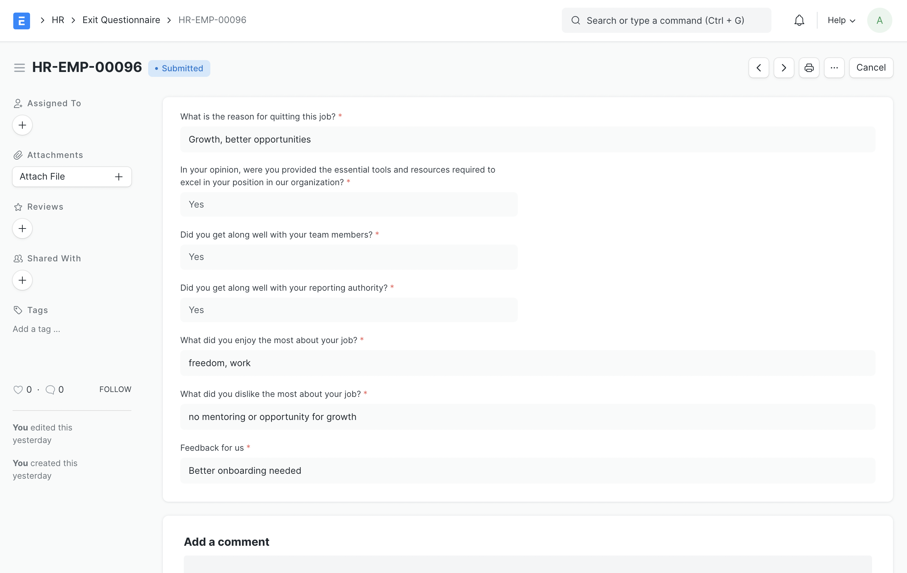Image resolution: width=907 pixels, height=573 pixels.
Task: Go to next document arrow
Action: [783, 68]
